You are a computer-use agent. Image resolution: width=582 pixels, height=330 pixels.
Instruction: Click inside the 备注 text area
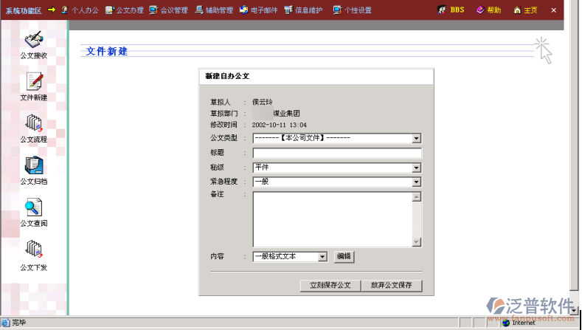click(x=333, y=219)
